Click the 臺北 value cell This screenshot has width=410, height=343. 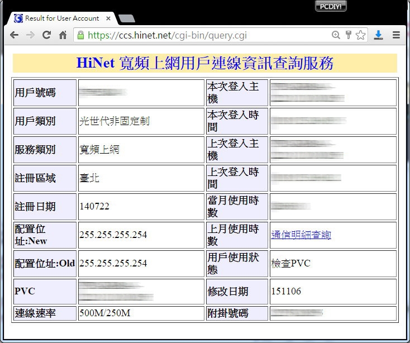(141, 178)
